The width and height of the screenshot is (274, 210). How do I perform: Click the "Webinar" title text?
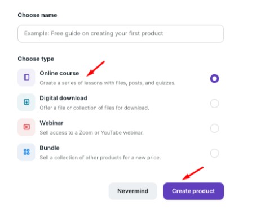click(x=51, y=123)
